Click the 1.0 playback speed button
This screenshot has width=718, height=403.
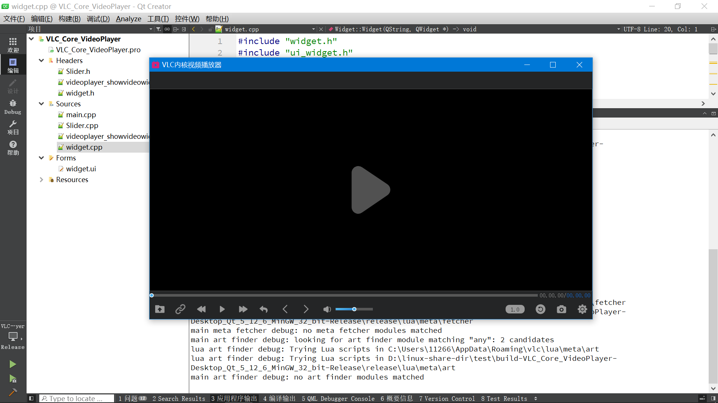click(515, 309)
